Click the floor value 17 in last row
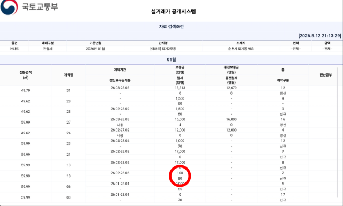This screenshot has height=206, width=343. point(283,195)
